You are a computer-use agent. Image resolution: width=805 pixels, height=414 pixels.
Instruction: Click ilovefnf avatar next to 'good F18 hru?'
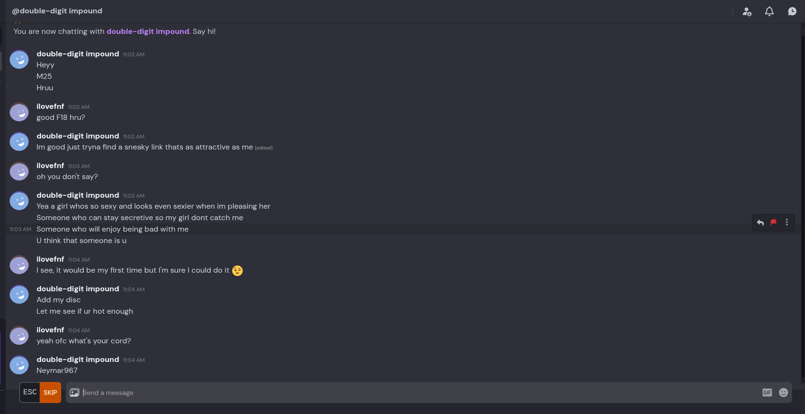pos(20,112)
